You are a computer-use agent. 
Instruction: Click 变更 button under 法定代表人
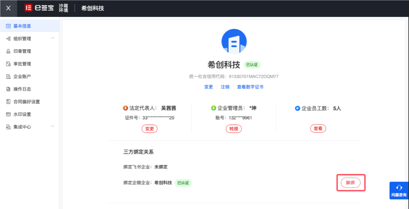[x=149, y=129]
